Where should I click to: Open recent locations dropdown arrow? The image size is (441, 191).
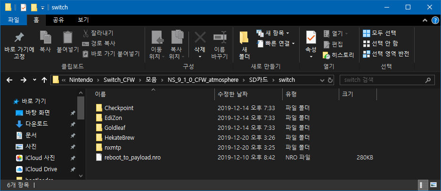[34, 80]
